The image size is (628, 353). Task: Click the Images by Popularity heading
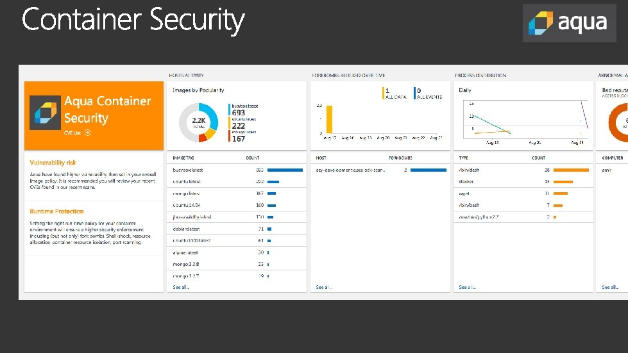click(x=198, y=90)
